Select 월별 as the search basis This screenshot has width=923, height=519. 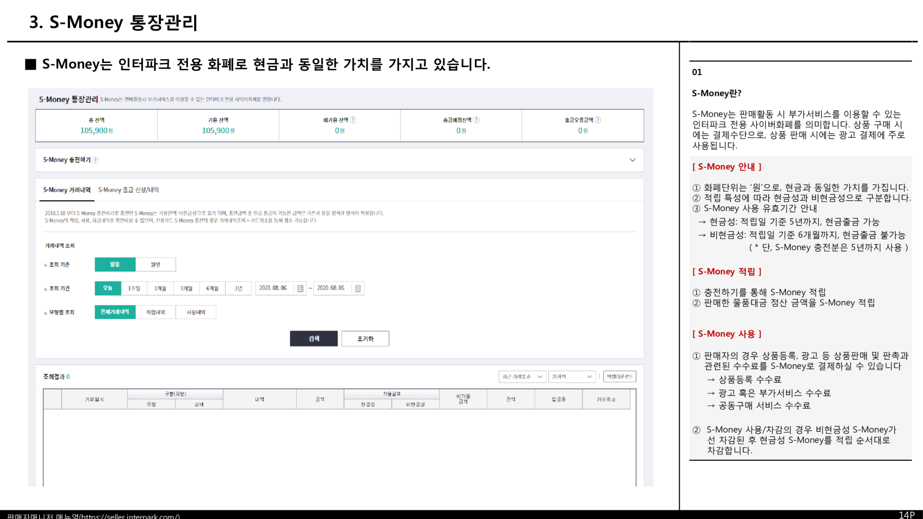coord(156,264)
